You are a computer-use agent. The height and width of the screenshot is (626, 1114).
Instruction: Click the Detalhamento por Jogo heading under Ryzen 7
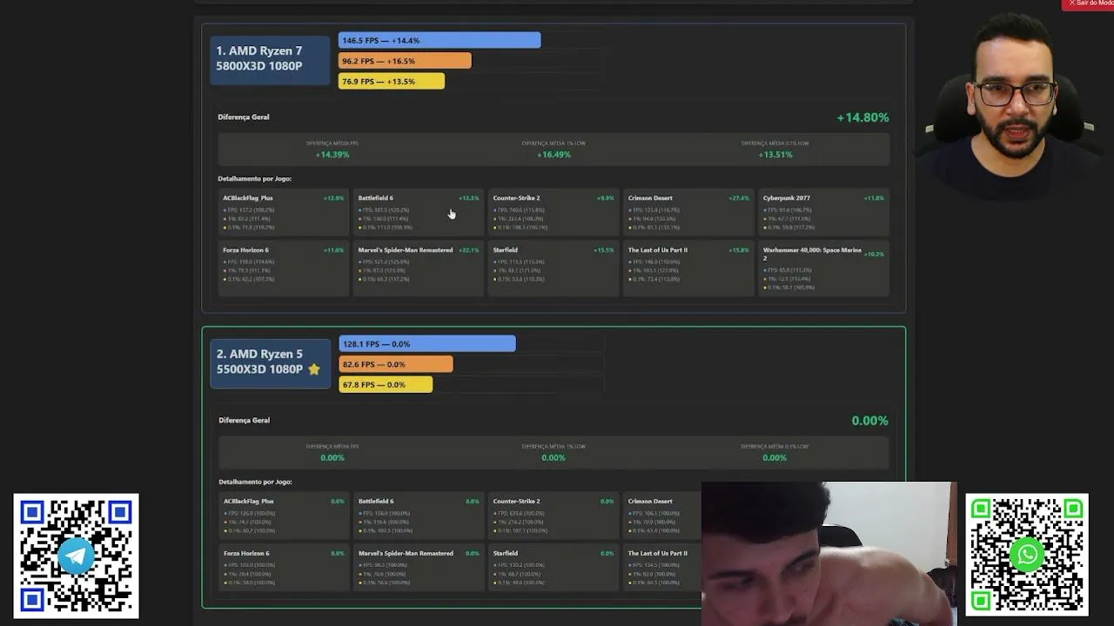tap(255, 179)
